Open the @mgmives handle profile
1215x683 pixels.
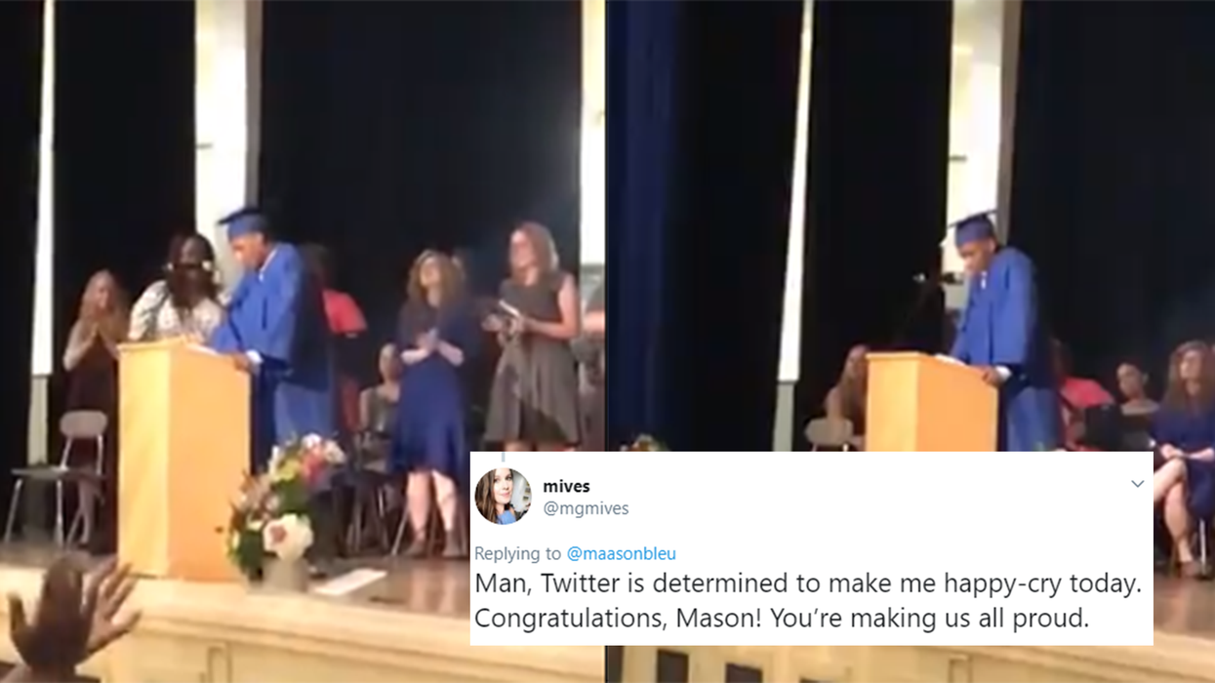(586, 508)
